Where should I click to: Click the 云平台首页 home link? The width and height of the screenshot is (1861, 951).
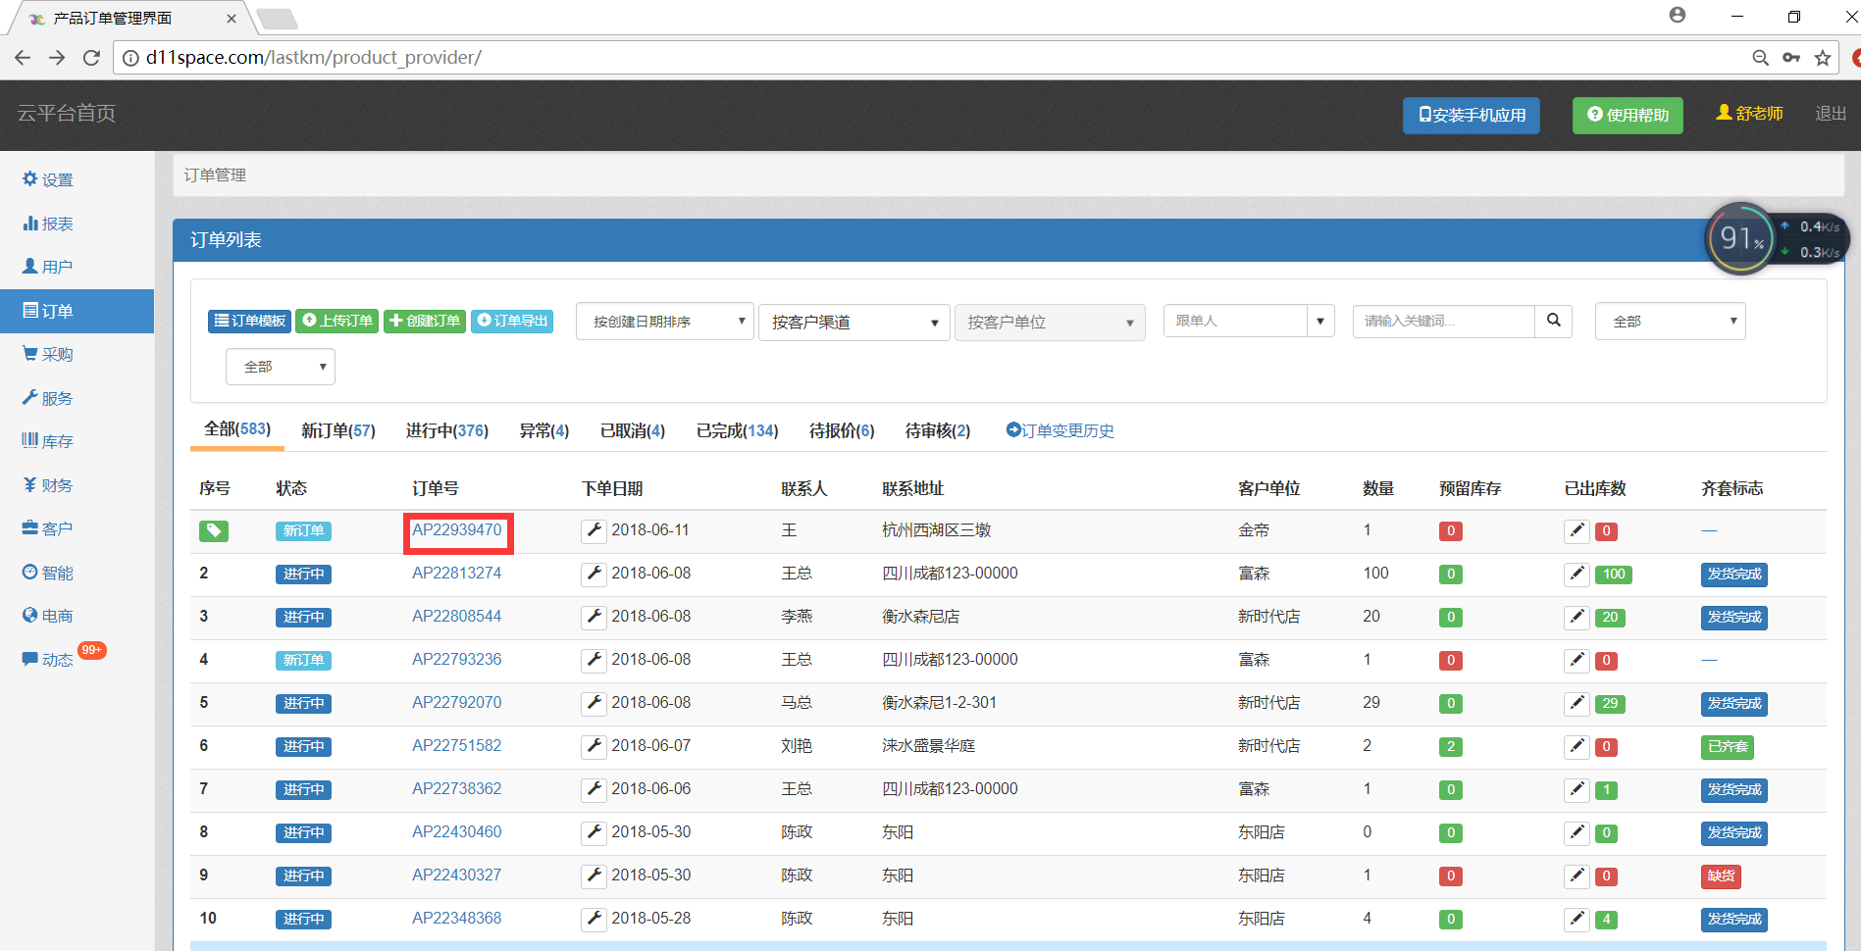coord(67,114)
